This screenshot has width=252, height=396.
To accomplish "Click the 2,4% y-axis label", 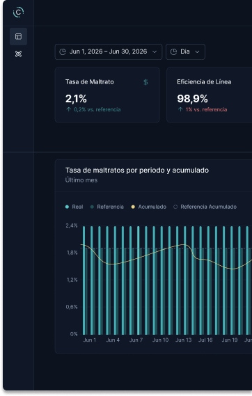I will click(x=72, y=225).
